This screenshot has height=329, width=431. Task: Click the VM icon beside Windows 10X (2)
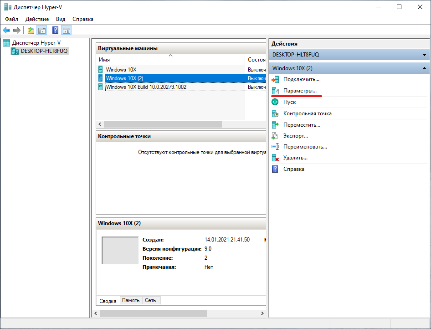click(101, 78)
